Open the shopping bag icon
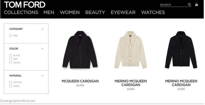205x105 pixels. click(x=196, y=5)
